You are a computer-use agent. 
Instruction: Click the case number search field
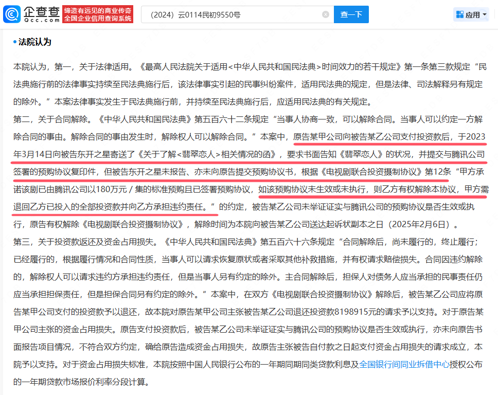coord(232,15)
